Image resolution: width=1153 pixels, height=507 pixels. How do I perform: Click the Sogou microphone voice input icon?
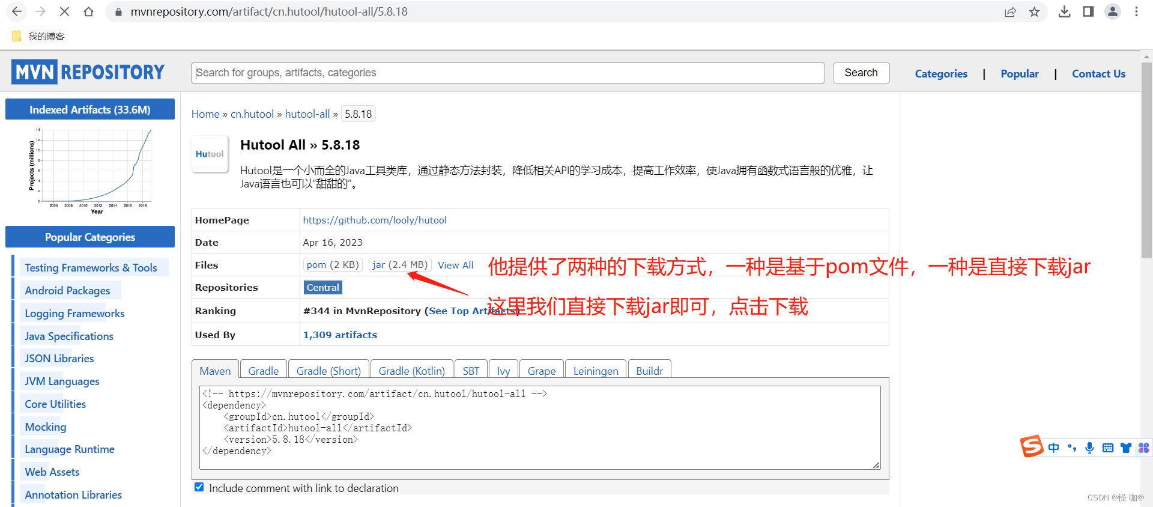click(x=1090, y=448)
